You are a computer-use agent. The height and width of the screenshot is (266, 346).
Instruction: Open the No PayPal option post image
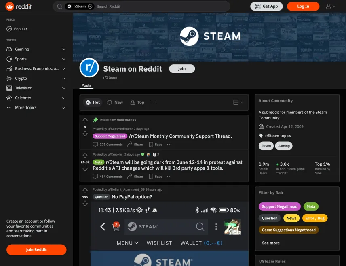coord(169,234)
